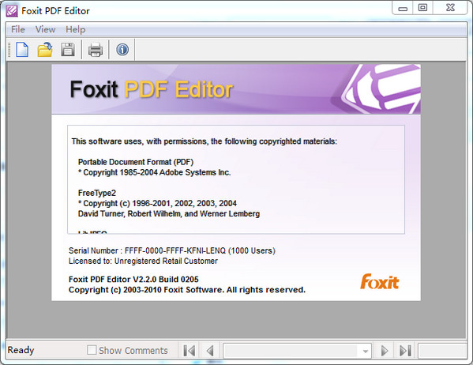Screen dimensions: 473x365
Task: Open a file with folder icon
Action: [x=45, y=50]
